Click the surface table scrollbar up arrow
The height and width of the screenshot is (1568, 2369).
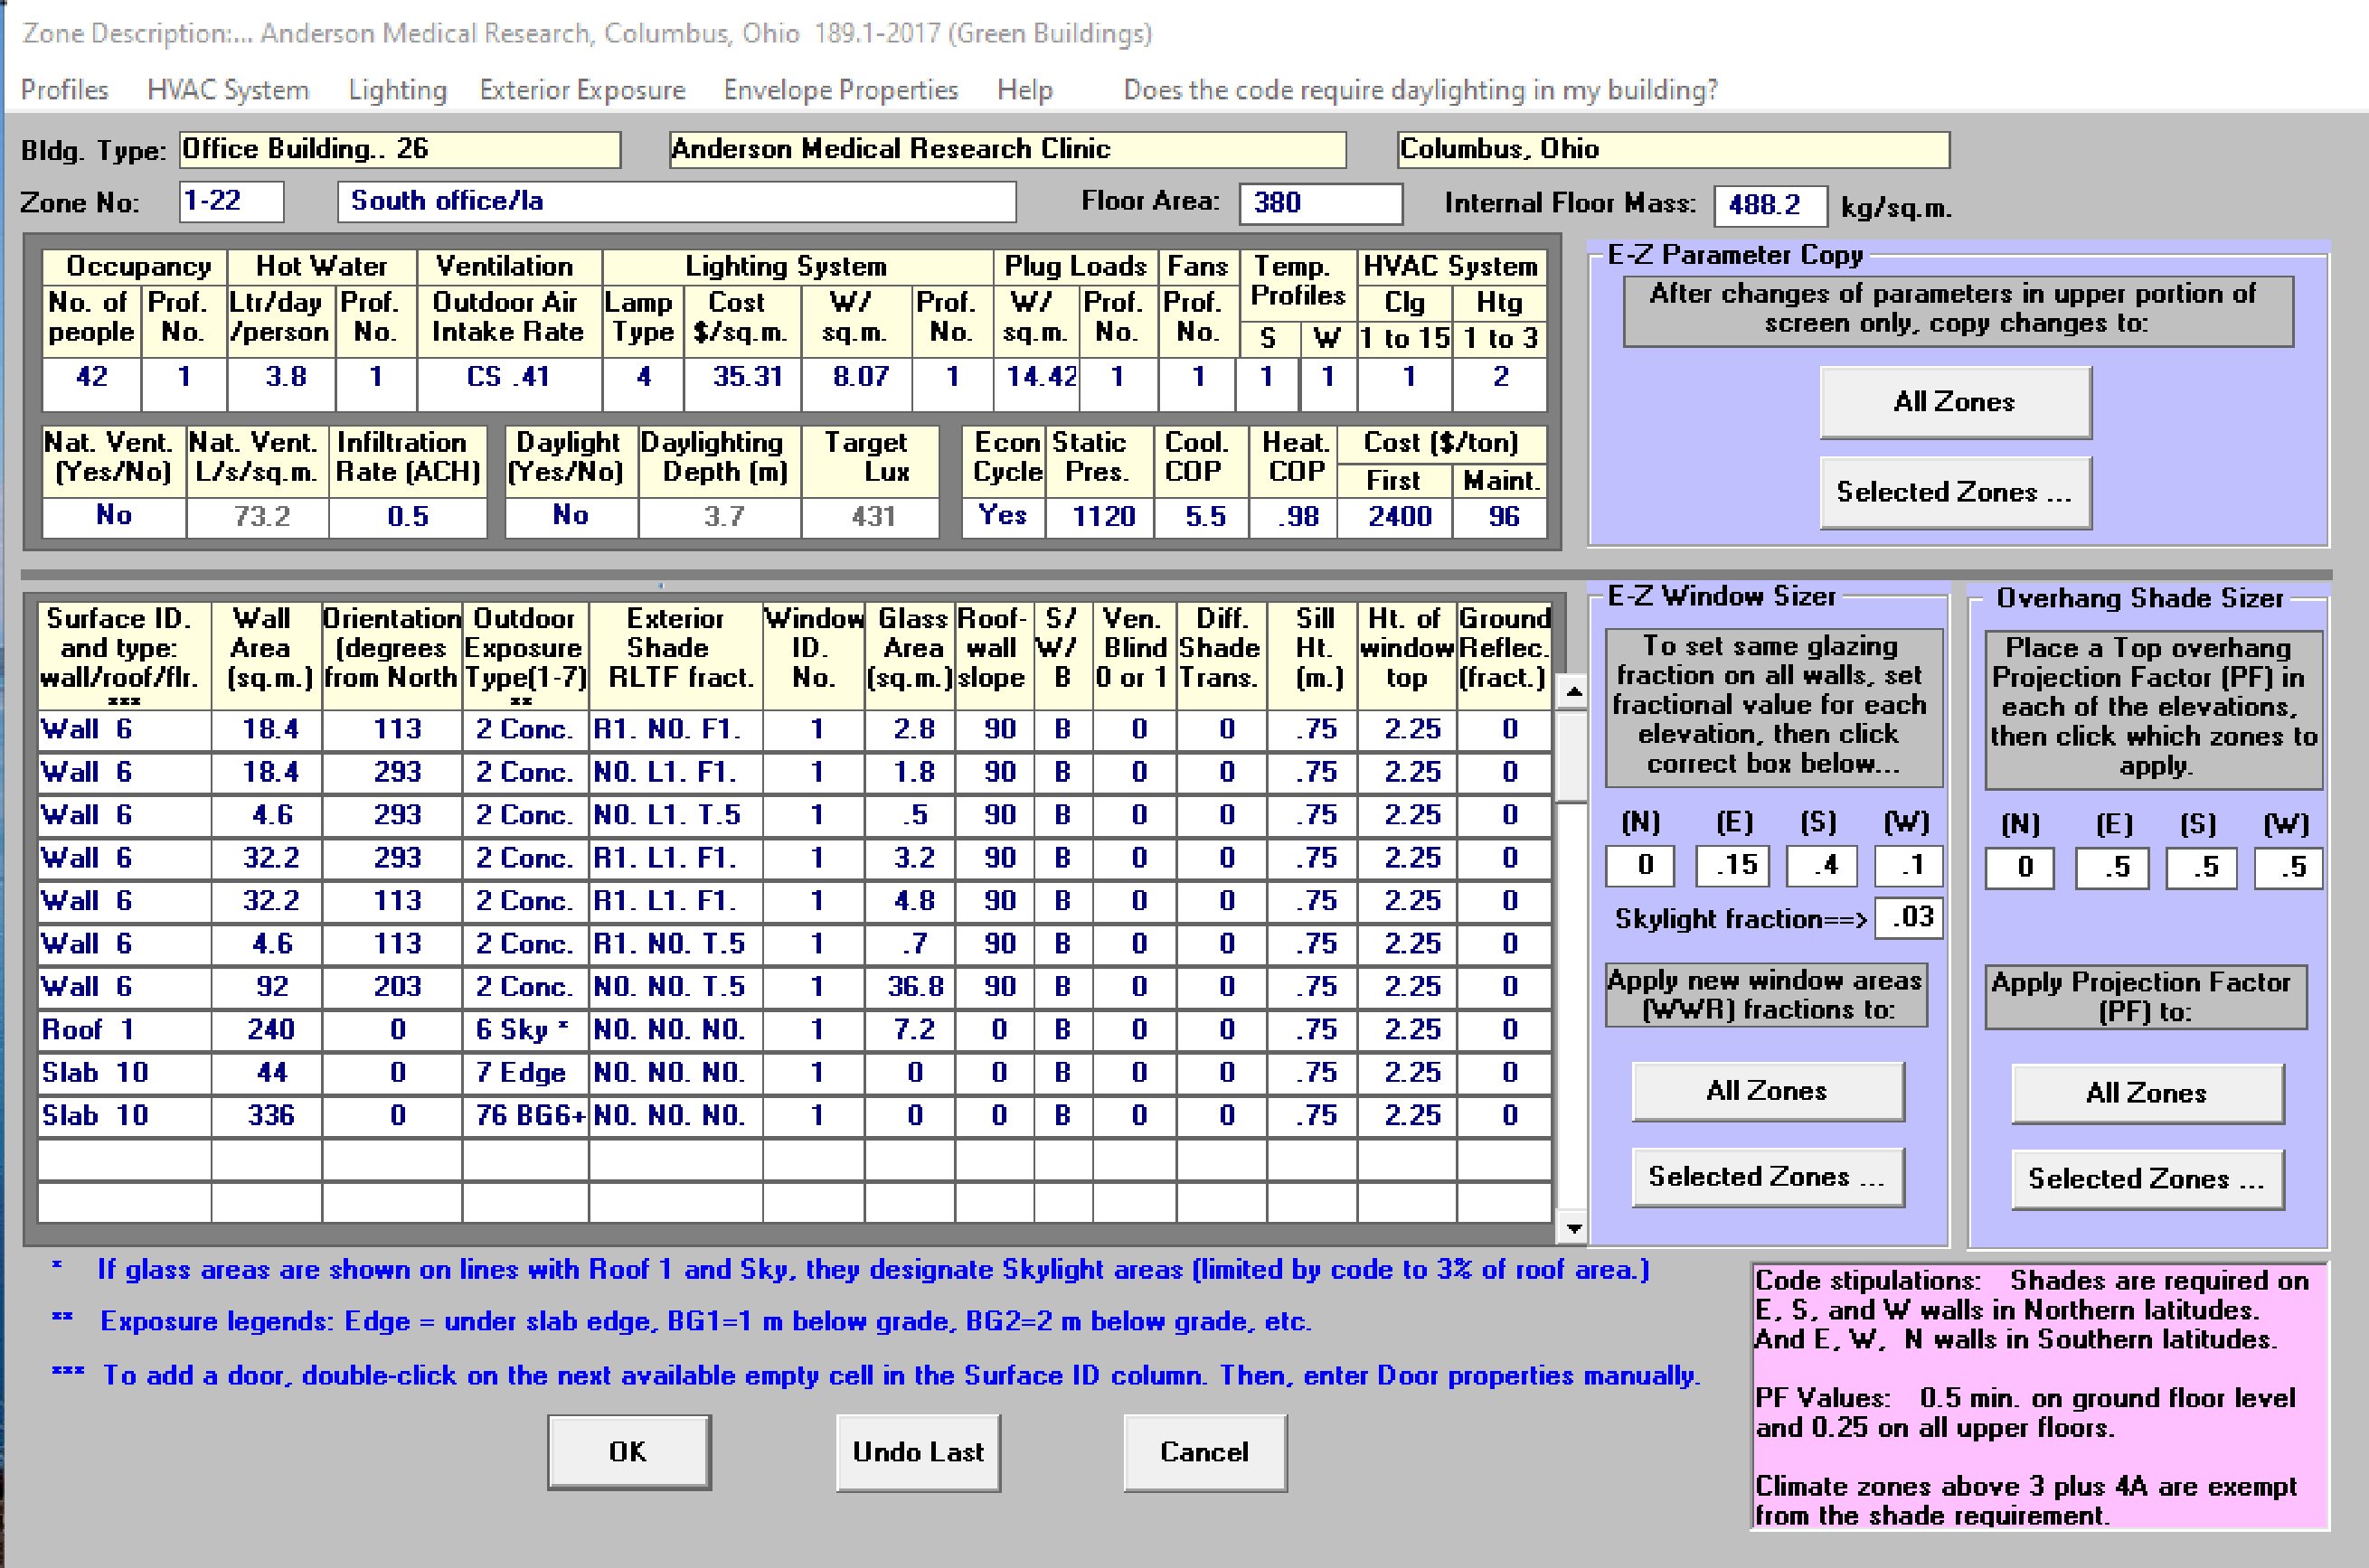[x=1573, y=691]
